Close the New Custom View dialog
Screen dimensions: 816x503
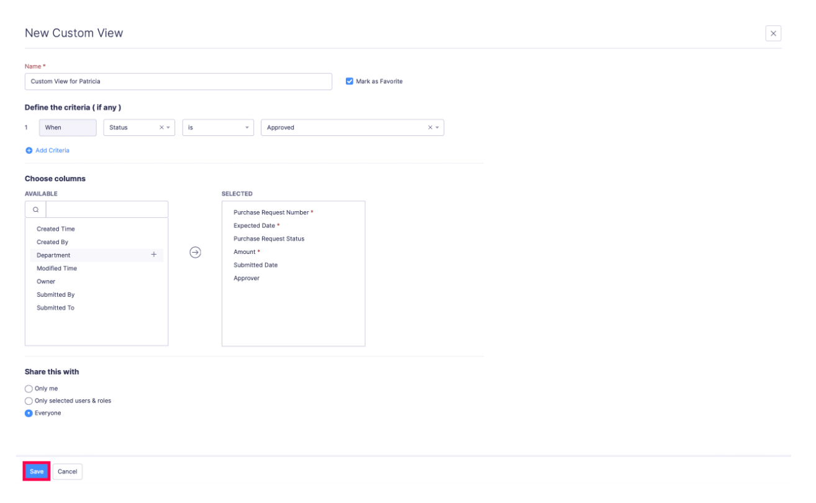tap(773, 32)
